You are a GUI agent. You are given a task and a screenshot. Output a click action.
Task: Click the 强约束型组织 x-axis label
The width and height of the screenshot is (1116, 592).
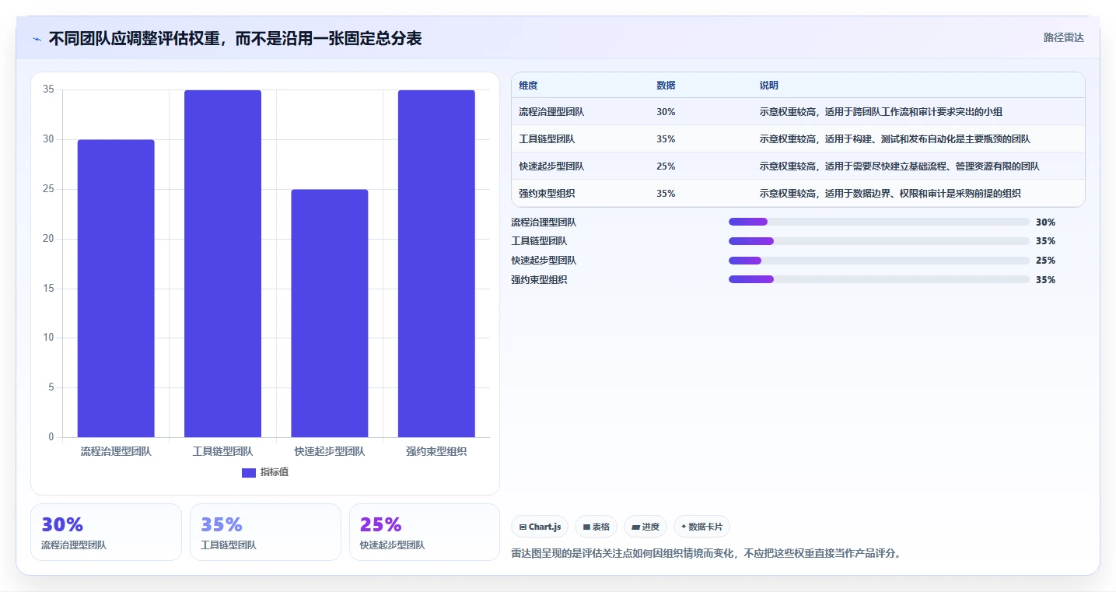coord(436,451)
